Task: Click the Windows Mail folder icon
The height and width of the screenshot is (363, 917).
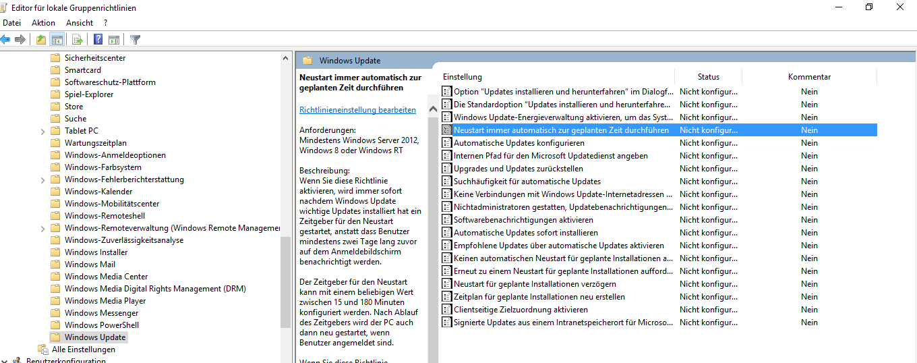Action: pyautogui.click(x=55, y=264)
